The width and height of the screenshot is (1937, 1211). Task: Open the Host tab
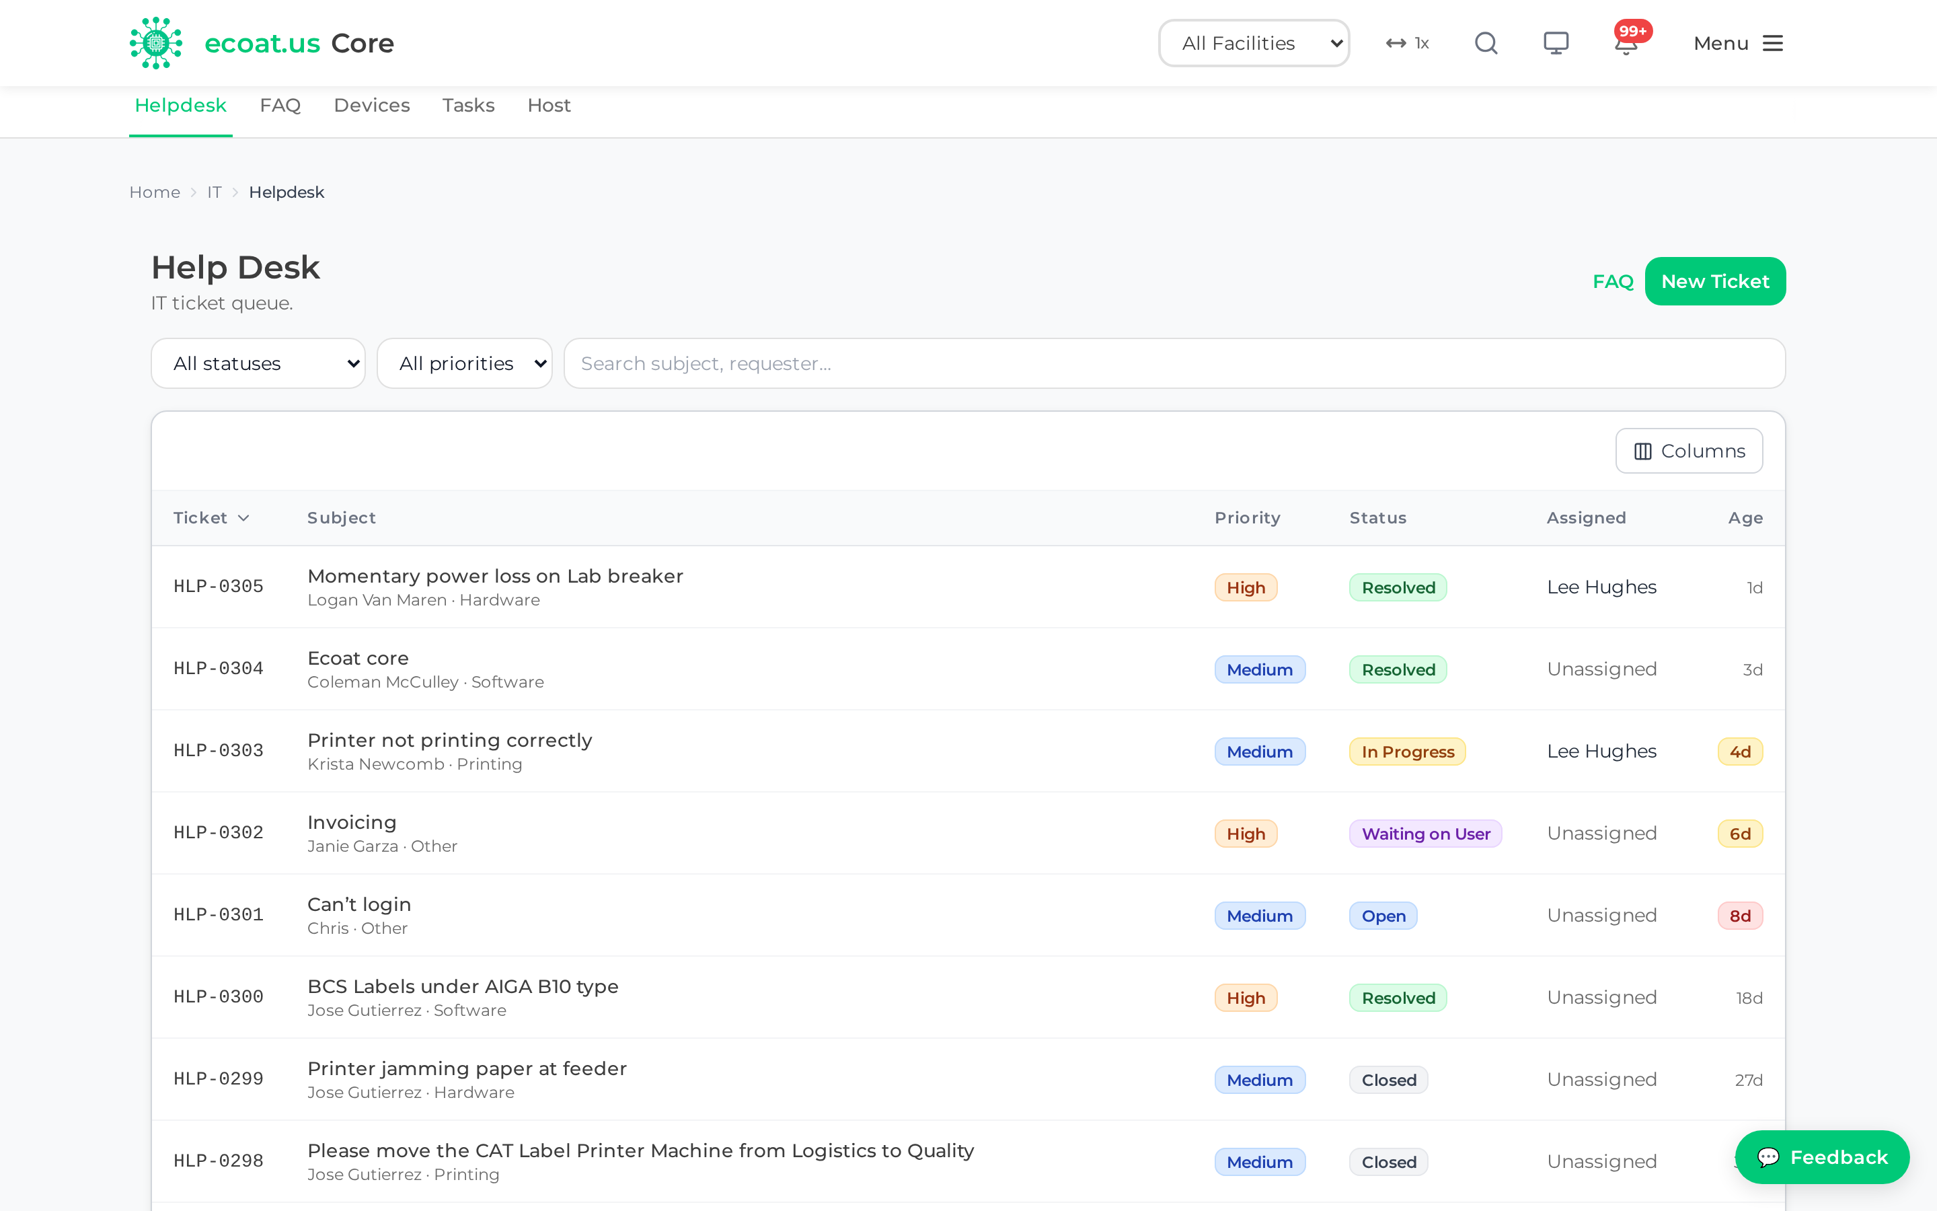click(x=549, y=106)
